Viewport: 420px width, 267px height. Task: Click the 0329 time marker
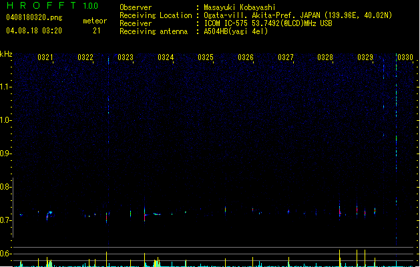pyautogui.click(x=365, y=57)
